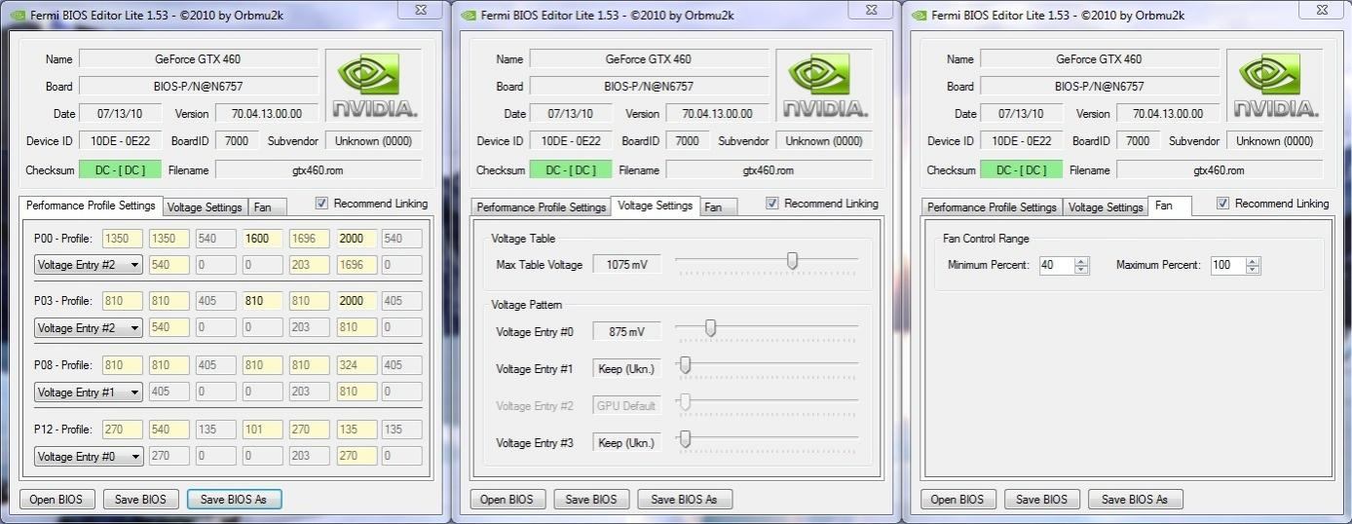This screenshot has width=1352, height=524.
Task: Click the Voltage Entry #1 Keep (Ukn.) field
Action: coord(626,369)
